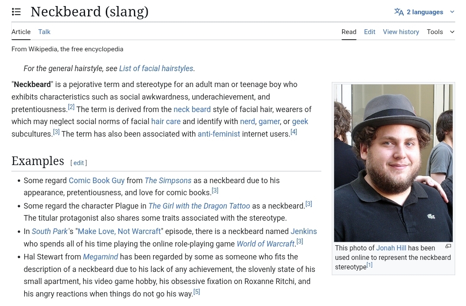
Task: Open the hair care link
Action: pyautogui.click(x=166, y=122)
